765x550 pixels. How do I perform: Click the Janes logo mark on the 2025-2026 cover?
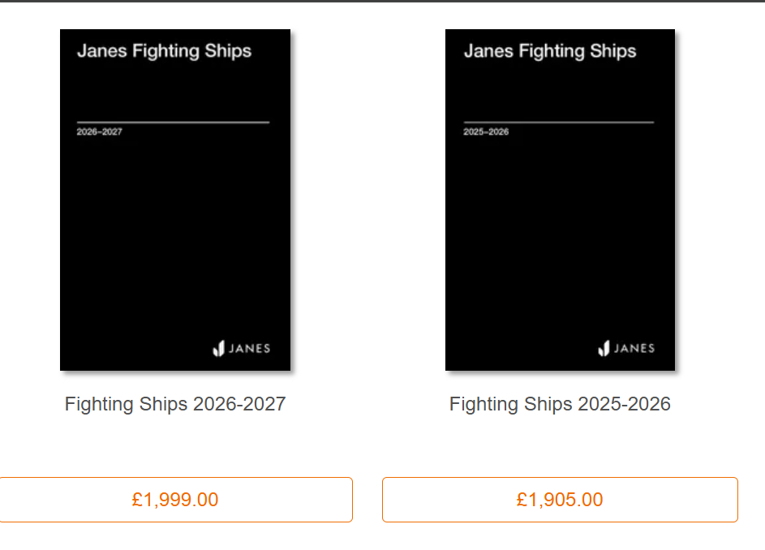tap(604, 349)
